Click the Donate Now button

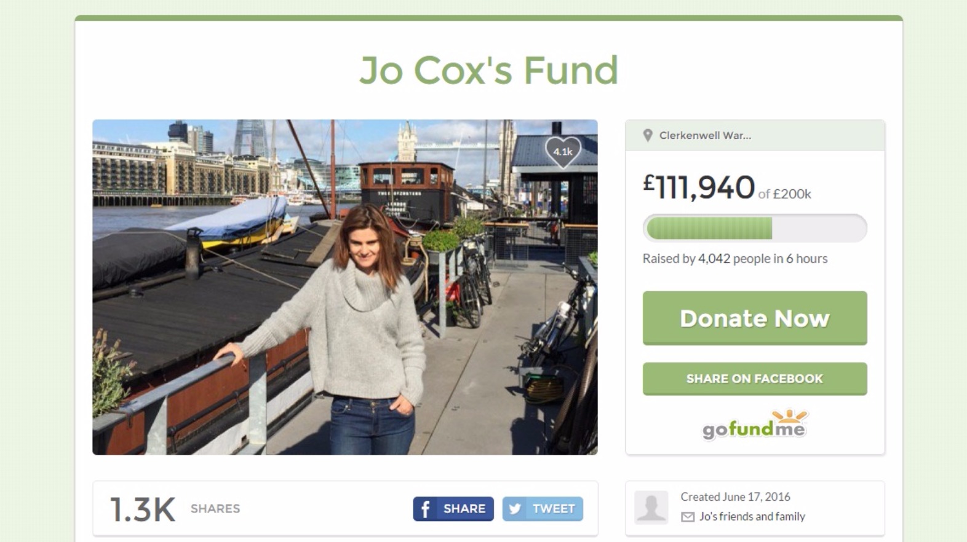tap(755, 318)
